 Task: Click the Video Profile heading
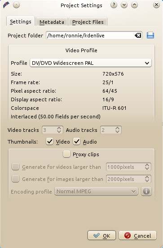81,50
